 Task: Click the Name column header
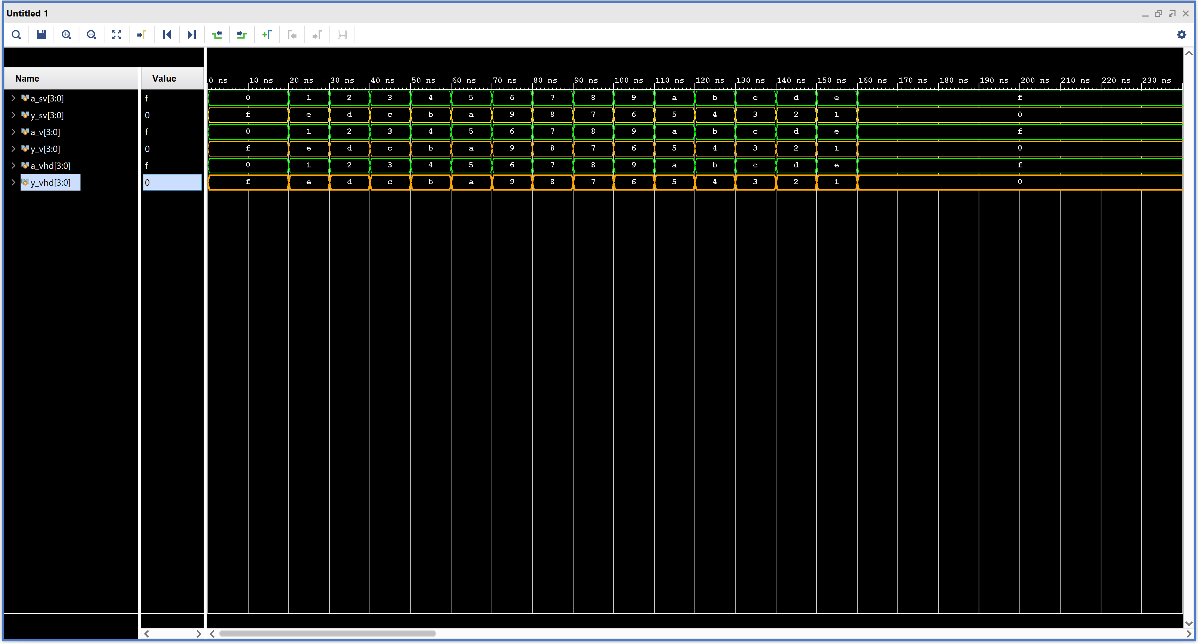coord(27,79)
